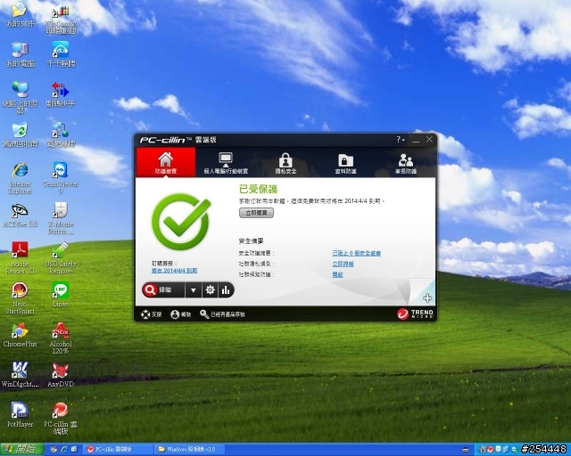
Task: Select the TeamViewer 9 desktop icon
Action: coord(61,178)
